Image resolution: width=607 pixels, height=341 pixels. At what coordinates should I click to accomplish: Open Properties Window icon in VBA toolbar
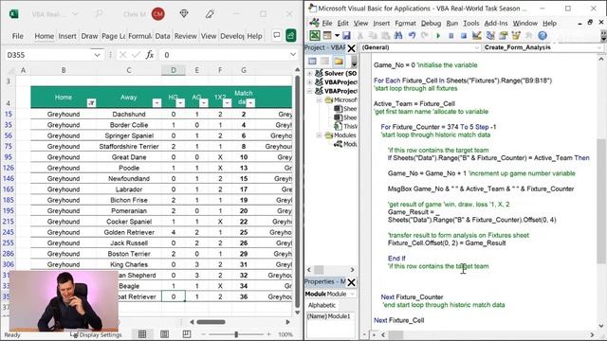503,36
